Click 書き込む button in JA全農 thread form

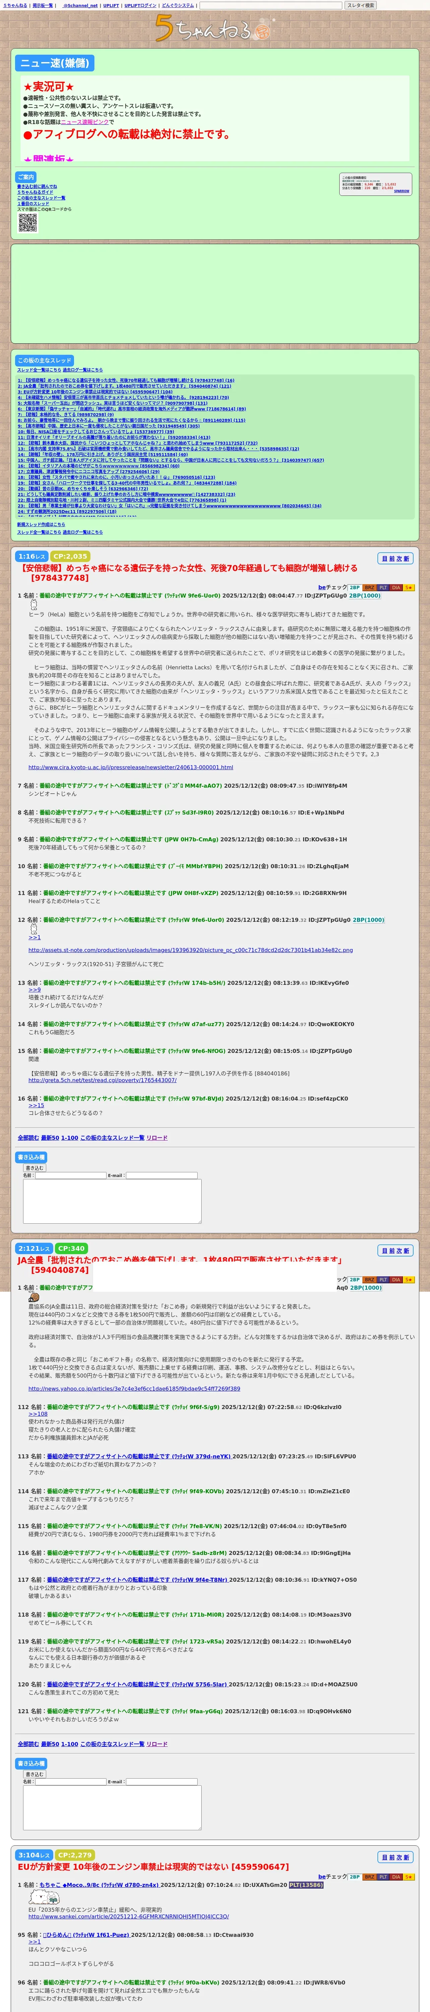tap(34, 1774)
